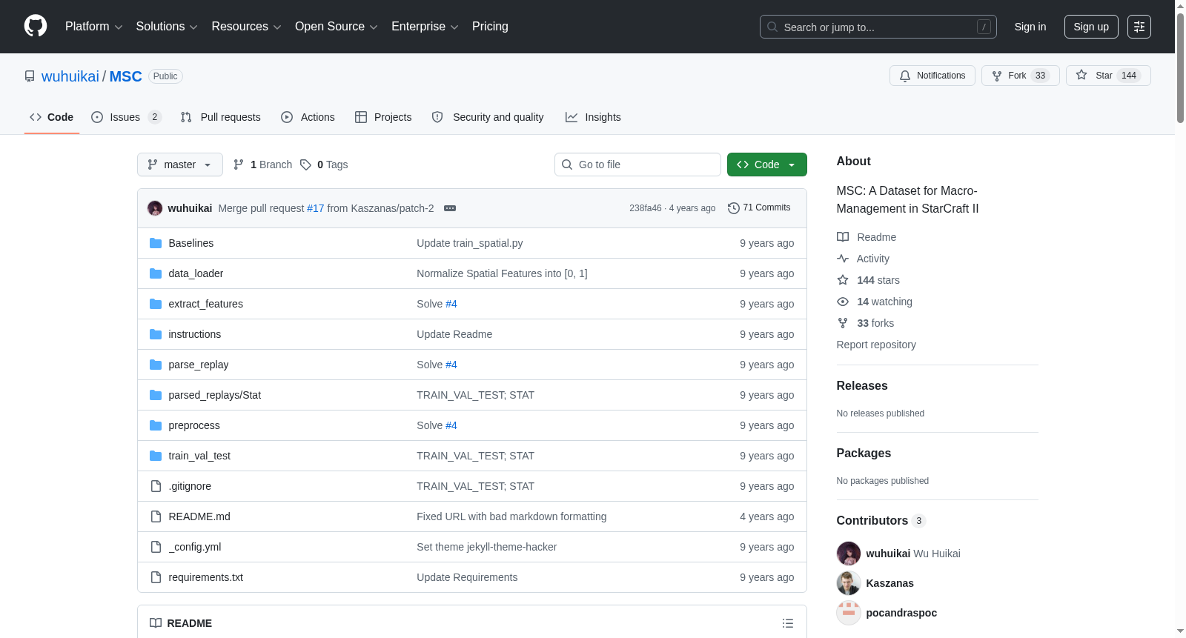Open the Solutions dropdown menu
This screenshot has width=1186, height=638.
[x=167, y=27]
